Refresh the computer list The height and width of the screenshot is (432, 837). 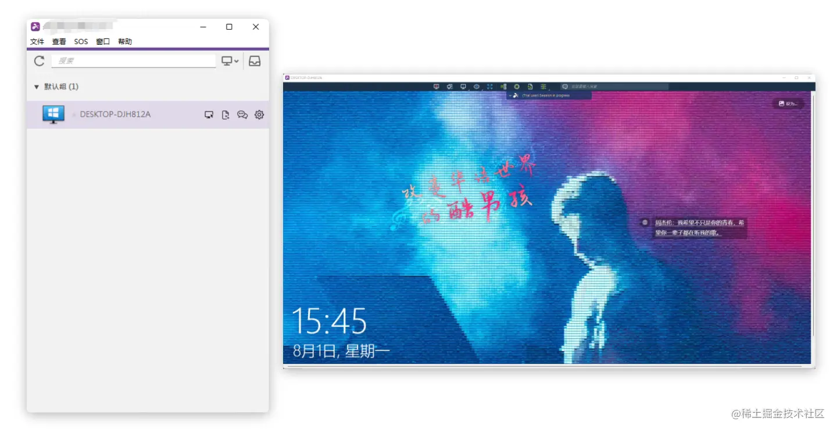click(39, 60)
